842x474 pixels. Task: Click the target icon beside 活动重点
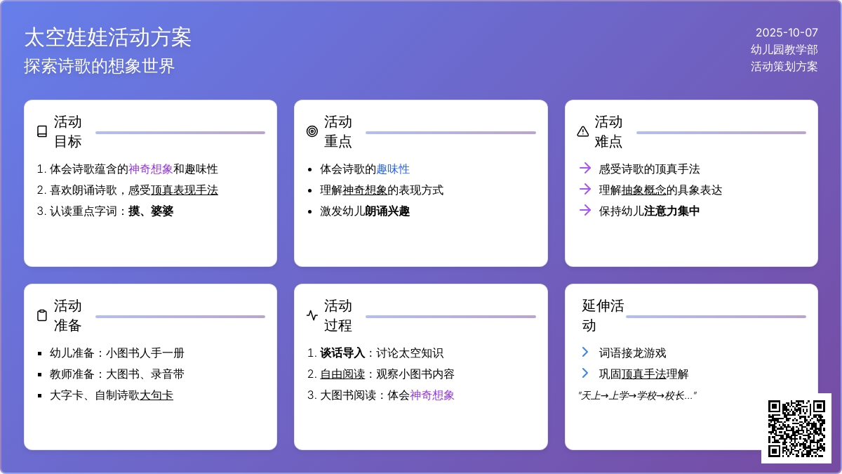click(312, 131)
